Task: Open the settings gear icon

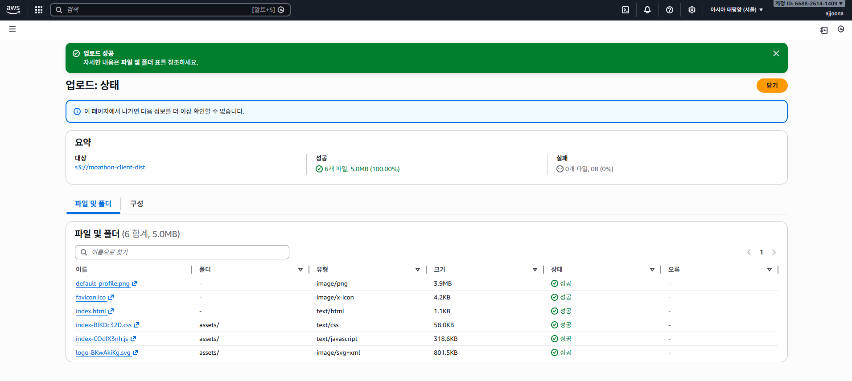Action: tap(691, 10)
